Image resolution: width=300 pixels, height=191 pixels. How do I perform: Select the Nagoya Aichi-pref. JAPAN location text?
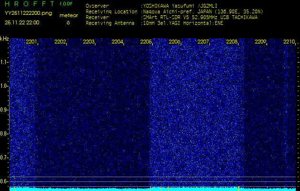(203, 11)
